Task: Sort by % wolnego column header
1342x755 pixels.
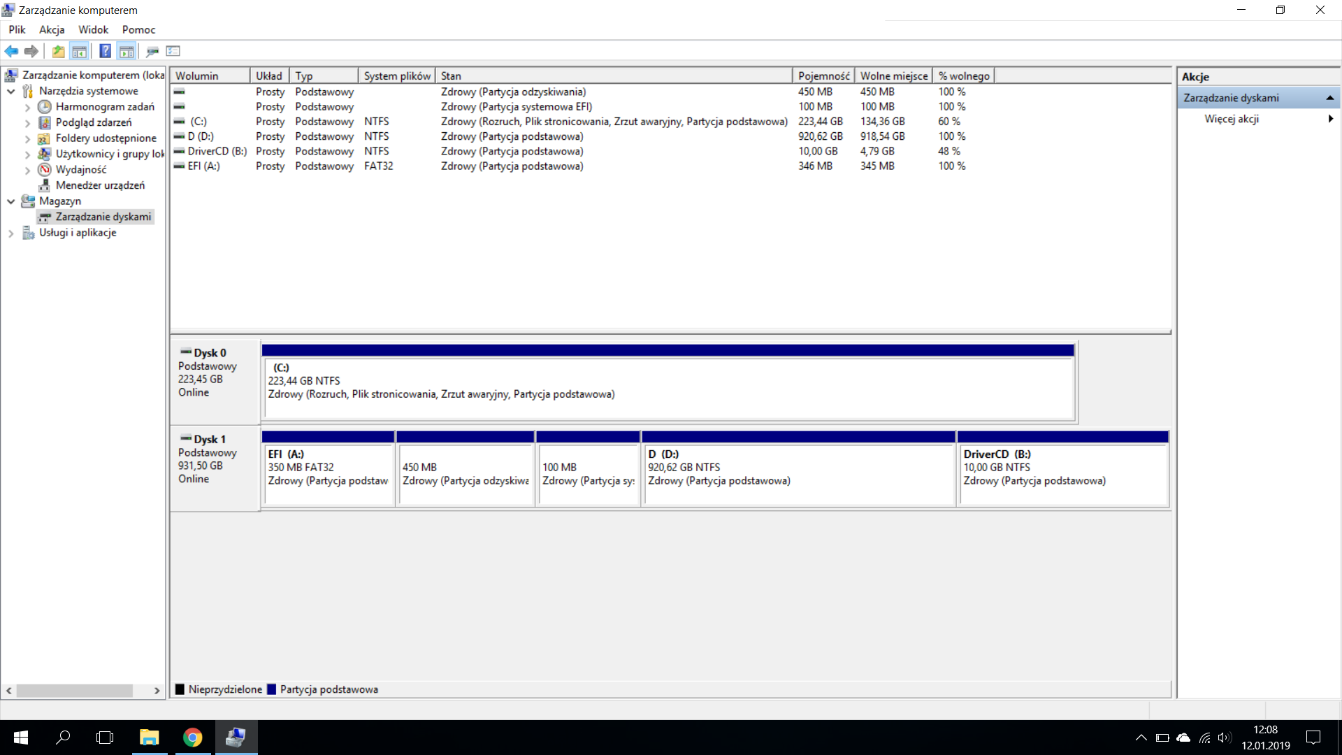Action: pos(964,75)
